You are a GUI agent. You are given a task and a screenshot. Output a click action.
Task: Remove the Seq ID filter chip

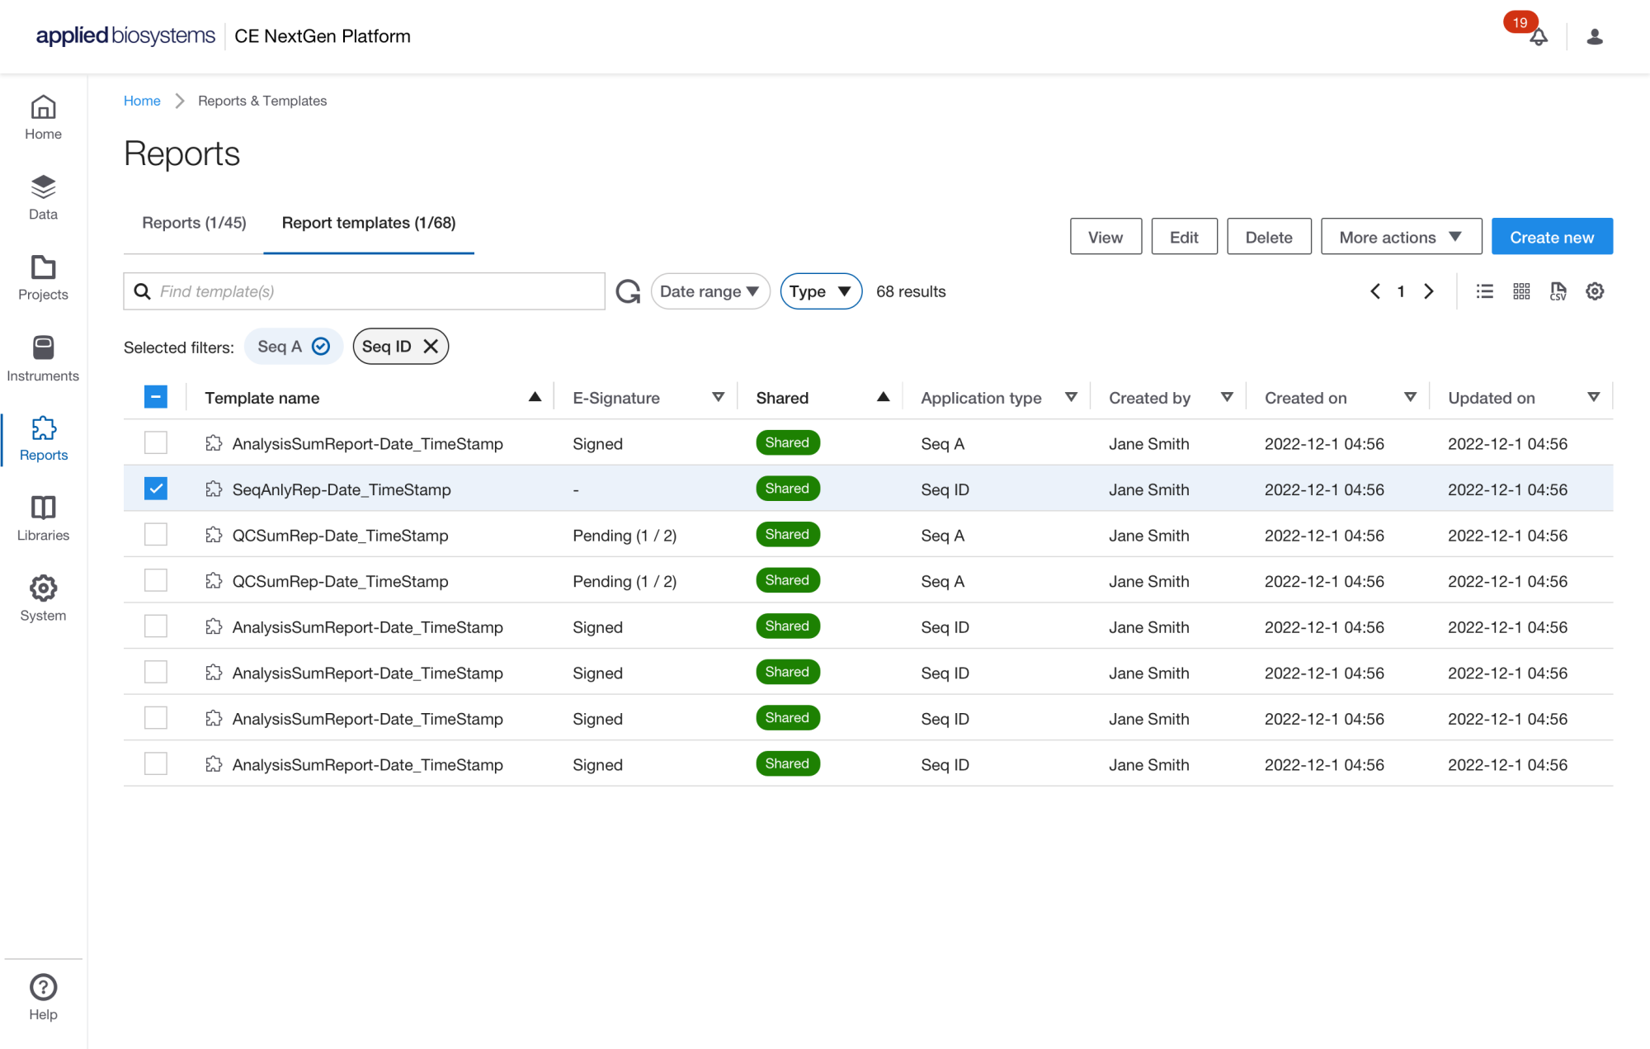click(x=431, y=347)
